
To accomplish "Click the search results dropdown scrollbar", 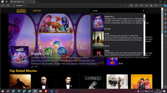I will pyautogui.click(x=144, y=35).
